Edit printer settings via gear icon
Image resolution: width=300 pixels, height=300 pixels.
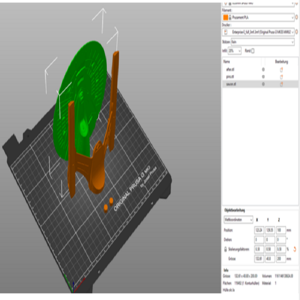(297, 32)
